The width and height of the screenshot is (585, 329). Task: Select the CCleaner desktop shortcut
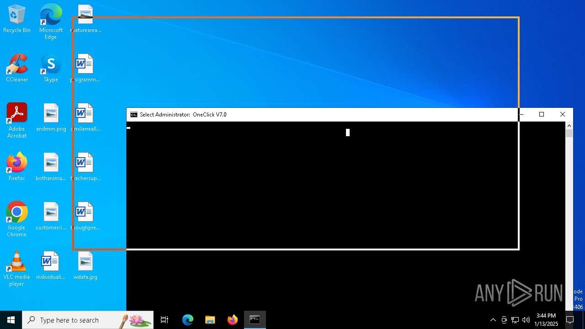(17, 69)
